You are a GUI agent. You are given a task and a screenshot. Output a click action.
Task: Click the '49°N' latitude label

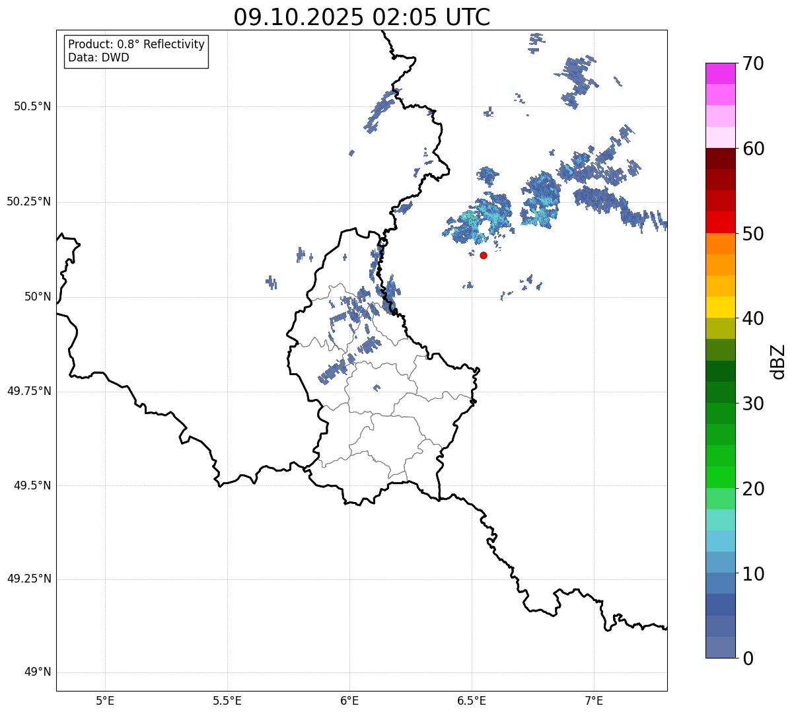[38, 672]
